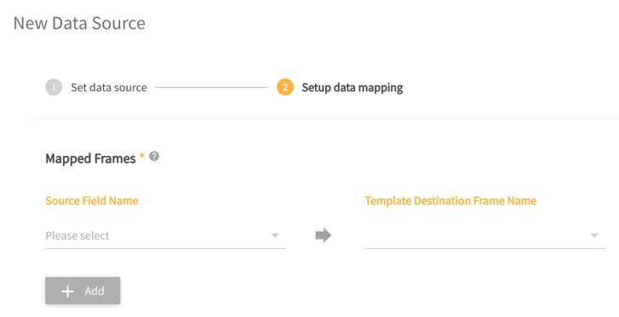This screenshot has width=619, height=317.
Task: Click the 'Template Destination Frame Name' heading
Action: [450, 201]
